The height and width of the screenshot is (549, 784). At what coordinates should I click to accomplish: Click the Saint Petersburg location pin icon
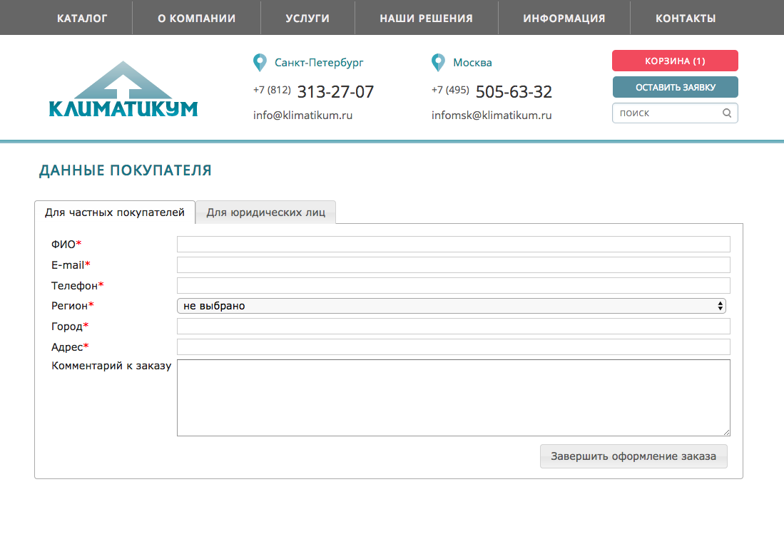tap(260, 63)
